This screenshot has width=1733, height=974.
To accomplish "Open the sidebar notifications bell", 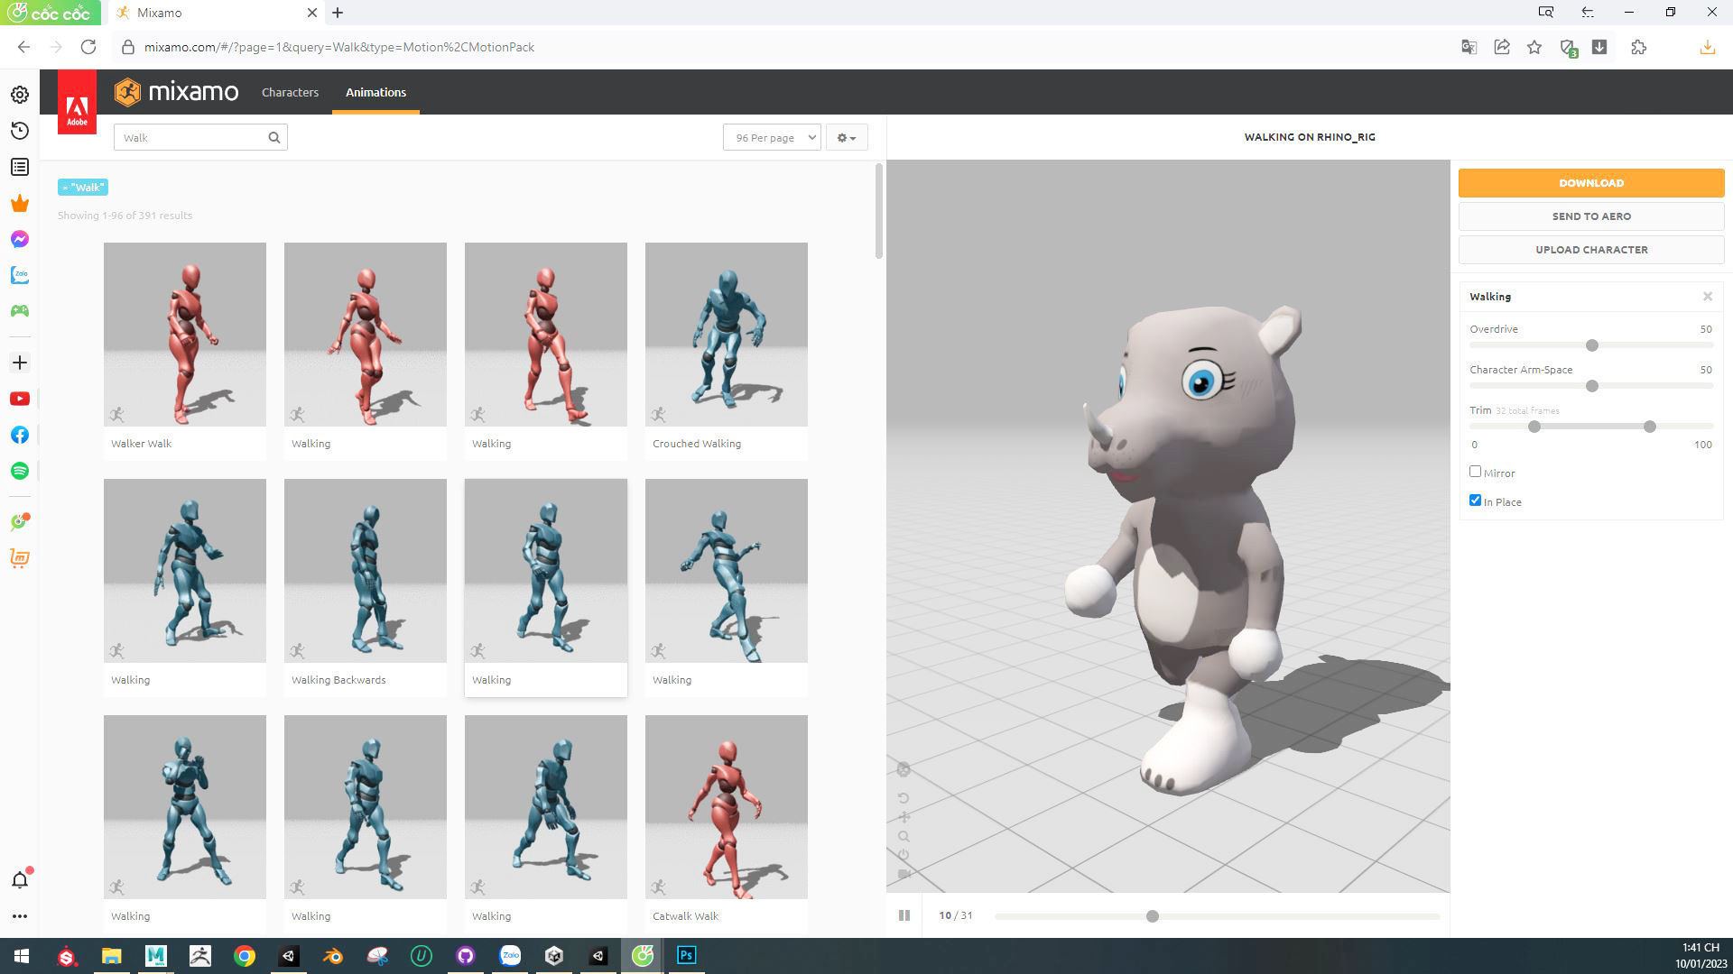I will click(x=20, y=879).
